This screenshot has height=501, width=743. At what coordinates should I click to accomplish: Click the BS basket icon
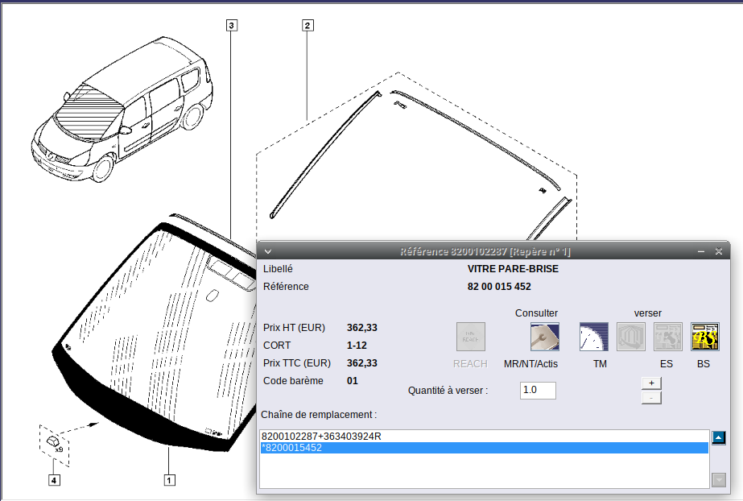[x=704, y=337]
